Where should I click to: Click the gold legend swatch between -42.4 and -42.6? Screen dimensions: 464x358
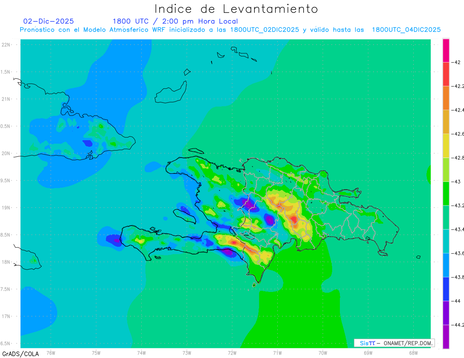click(x=446, y=122)
